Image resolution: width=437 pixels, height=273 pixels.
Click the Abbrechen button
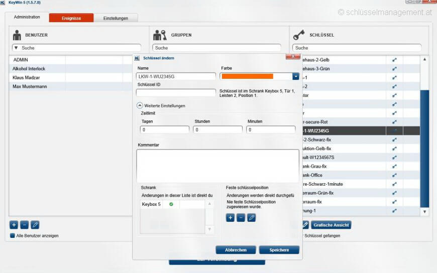236,250
